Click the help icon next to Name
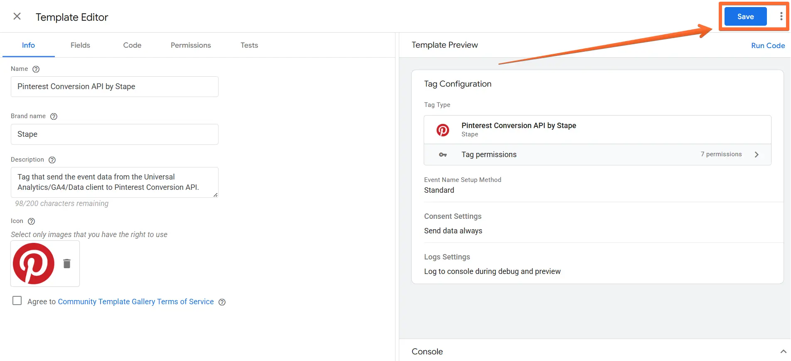791x361 pixels. pyautogui.click(x=36, y=69)
